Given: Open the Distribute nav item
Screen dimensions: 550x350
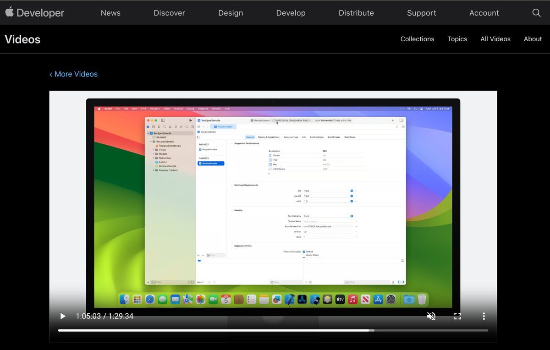Looking at the screenshot, I should 356,13.
